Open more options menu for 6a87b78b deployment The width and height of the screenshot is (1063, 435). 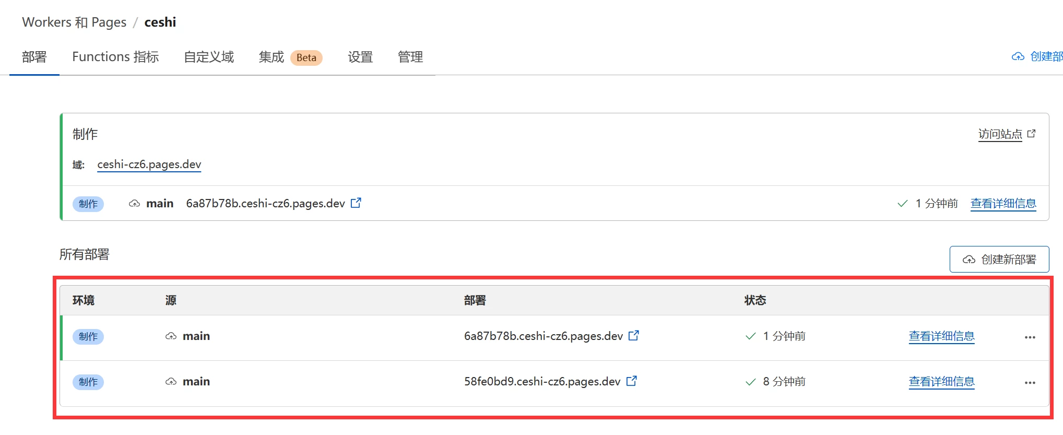tap(1030, 337)
